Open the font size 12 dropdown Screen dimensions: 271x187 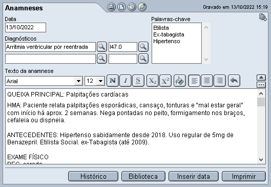click(x=100, y=81)
